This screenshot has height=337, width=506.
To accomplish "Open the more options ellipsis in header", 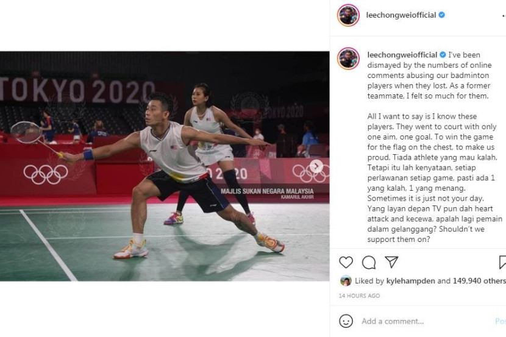I will pyautogui.click(x=504, y=15).
